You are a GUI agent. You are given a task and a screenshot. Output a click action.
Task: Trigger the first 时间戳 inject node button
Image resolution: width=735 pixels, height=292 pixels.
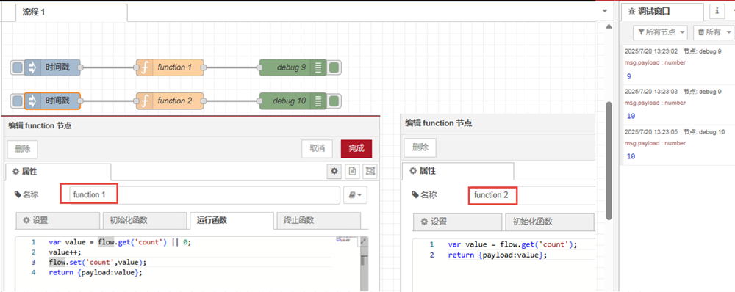[x=17, y=67]
